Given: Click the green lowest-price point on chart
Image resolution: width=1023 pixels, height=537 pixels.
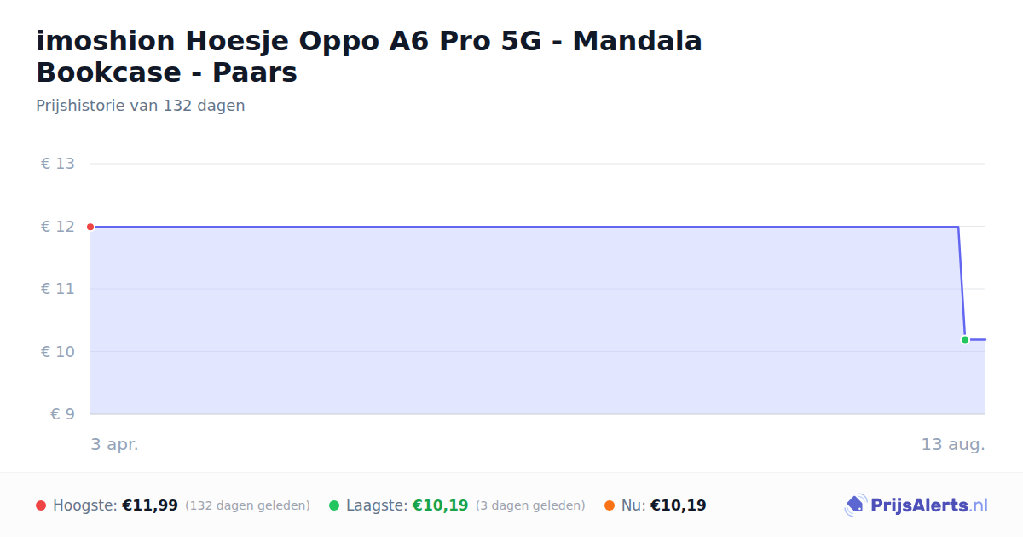Looking at the screenshot, I should point(965,339).
